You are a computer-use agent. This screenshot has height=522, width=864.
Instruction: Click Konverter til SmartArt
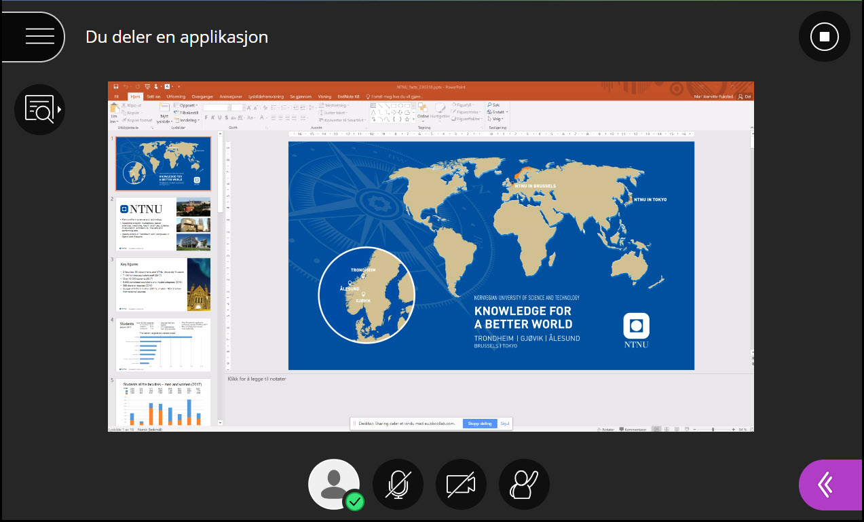pyautogui.click(x=341, y=120)
